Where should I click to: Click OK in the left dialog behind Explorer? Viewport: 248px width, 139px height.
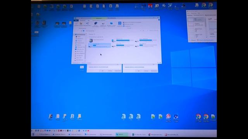tap(102, 71)
